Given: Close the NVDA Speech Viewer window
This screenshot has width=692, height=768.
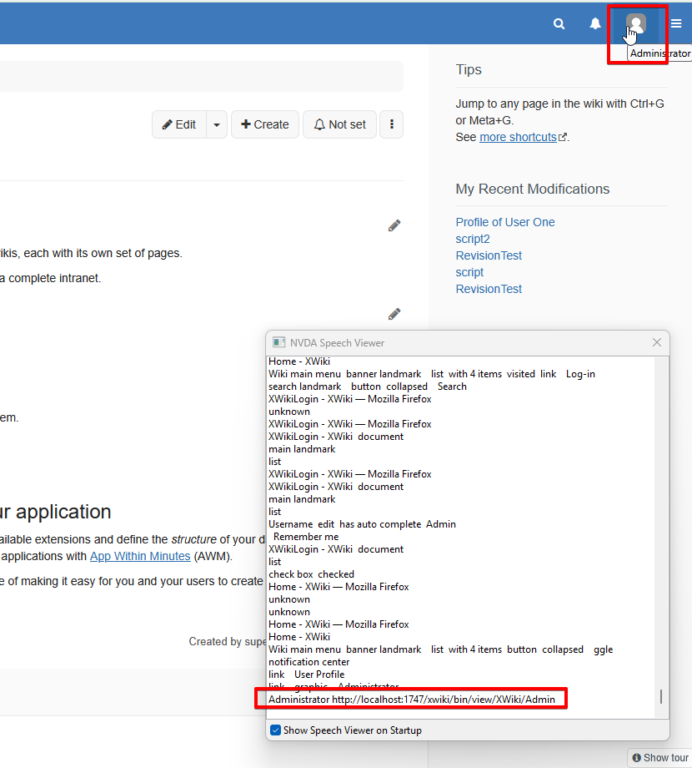Looking at the screenshot, I should coord(657,342).
